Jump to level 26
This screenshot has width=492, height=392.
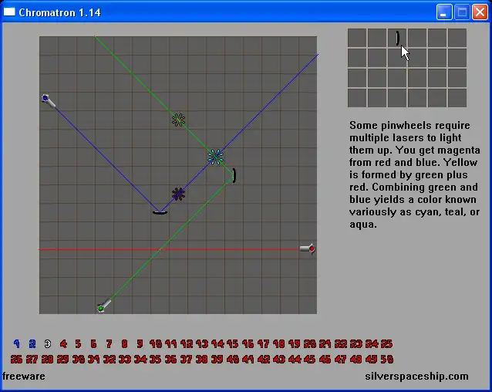click(x=17, y=360)
